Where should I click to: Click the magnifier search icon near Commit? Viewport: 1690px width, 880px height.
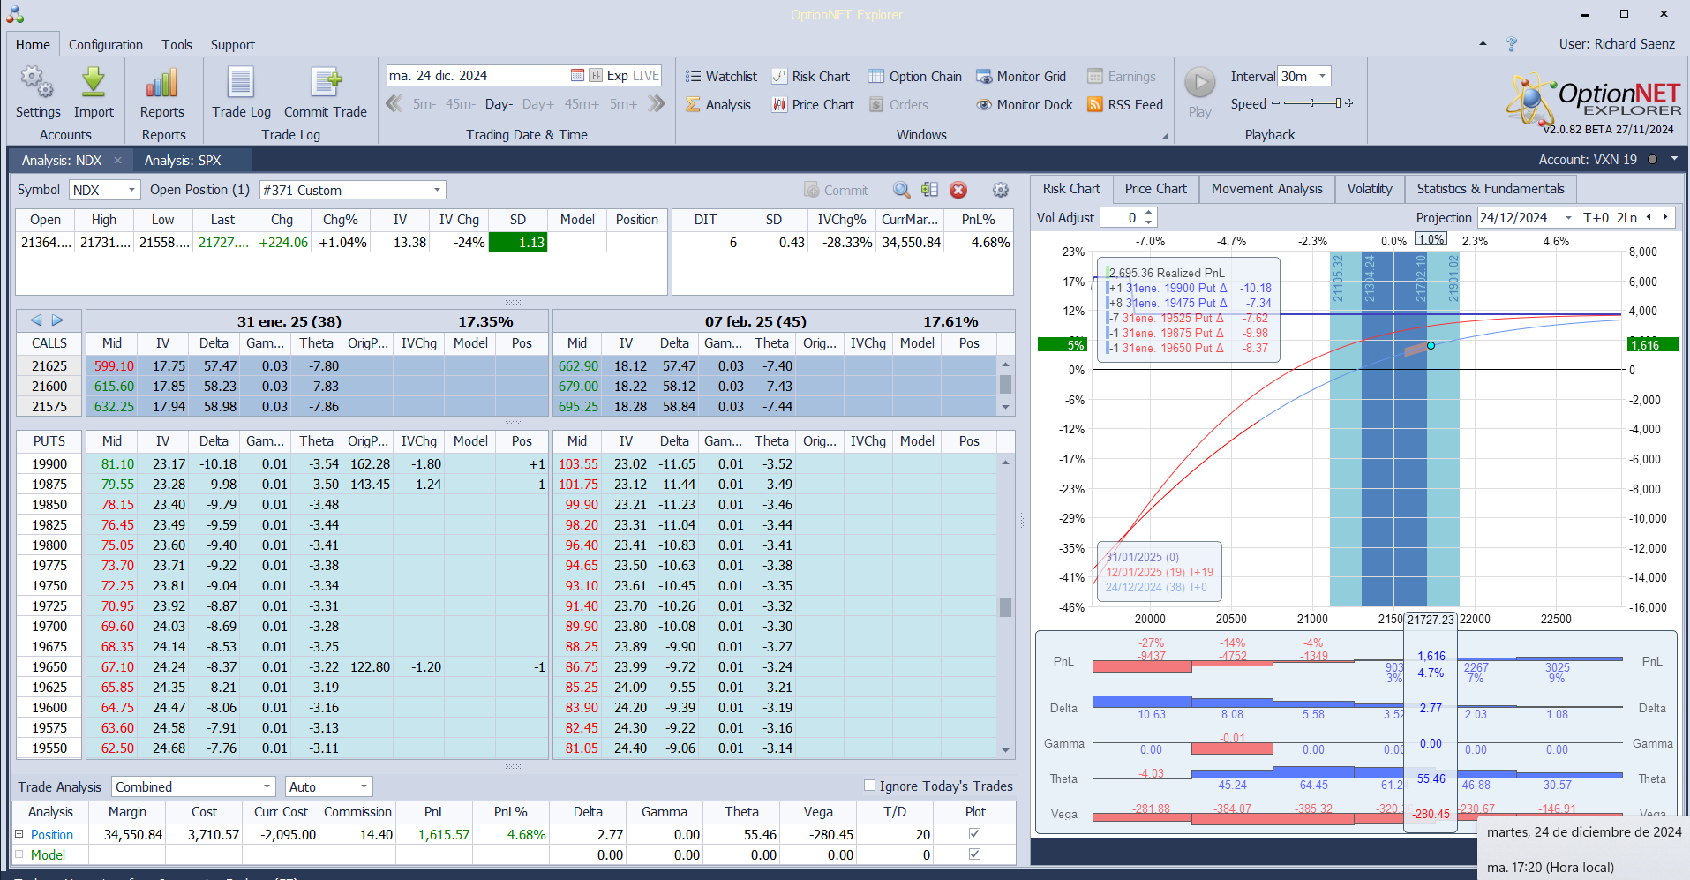901,190
